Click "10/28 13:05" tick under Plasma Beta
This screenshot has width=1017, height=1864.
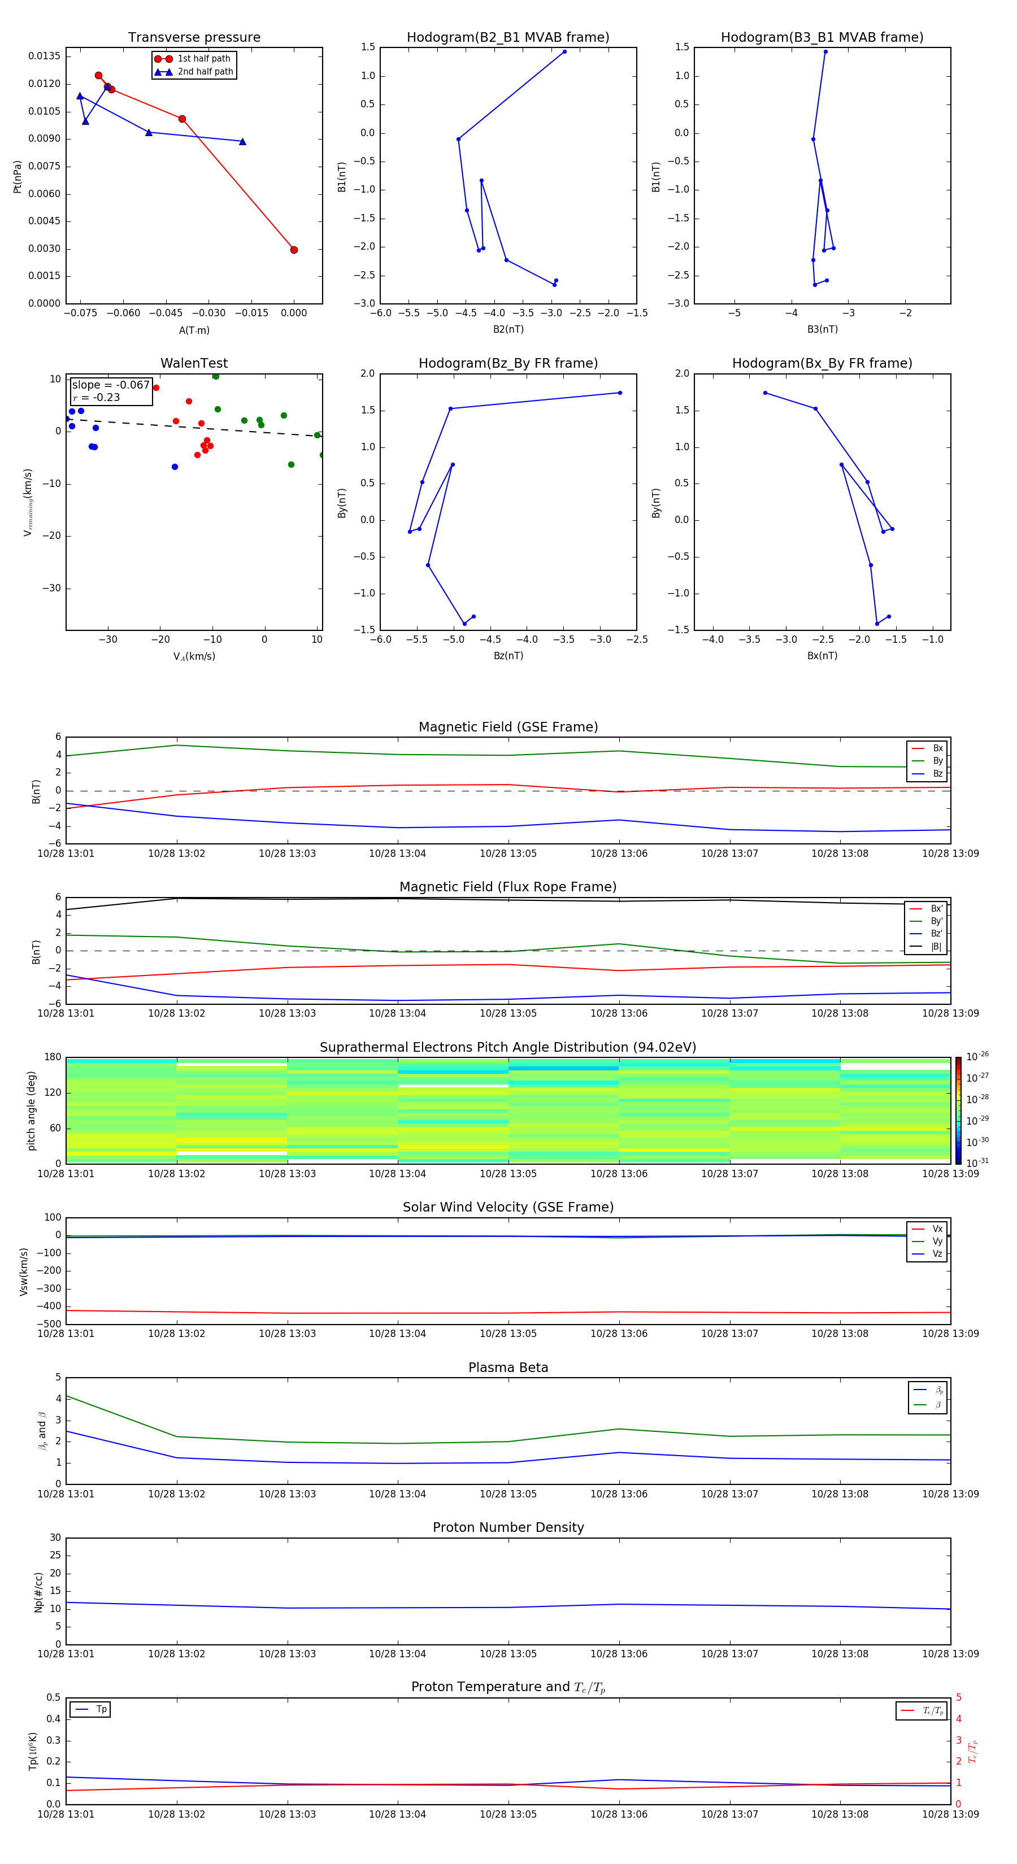point(508,1493)
